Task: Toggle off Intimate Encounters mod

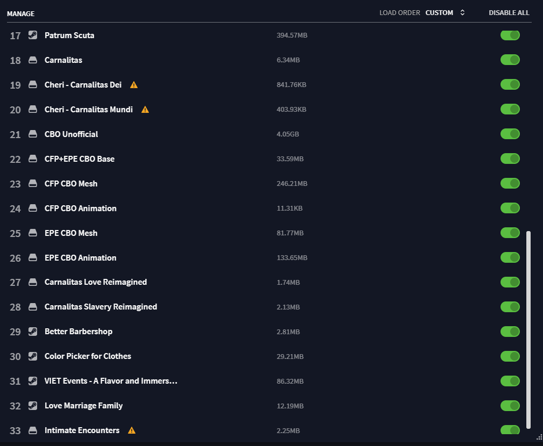Action: (510, 430)
